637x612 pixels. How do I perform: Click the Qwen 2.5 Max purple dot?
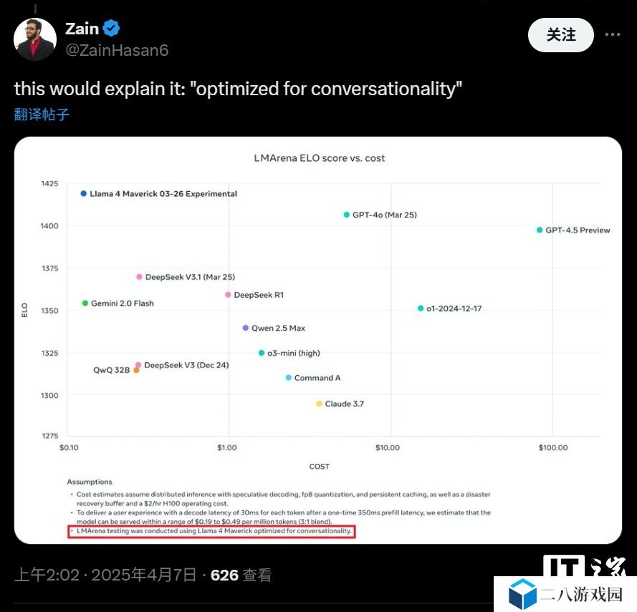[246, 328]
